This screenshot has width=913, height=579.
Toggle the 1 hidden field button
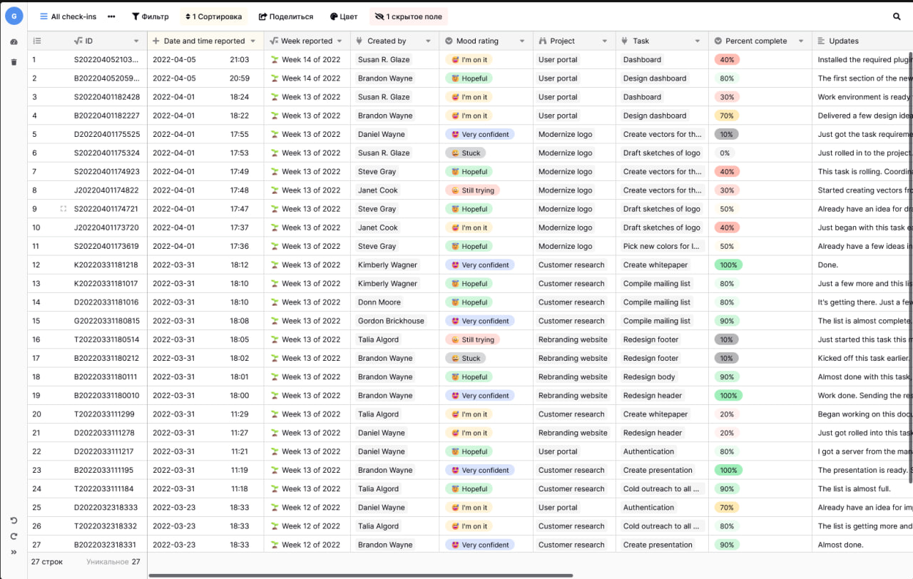tap(409, 16)
